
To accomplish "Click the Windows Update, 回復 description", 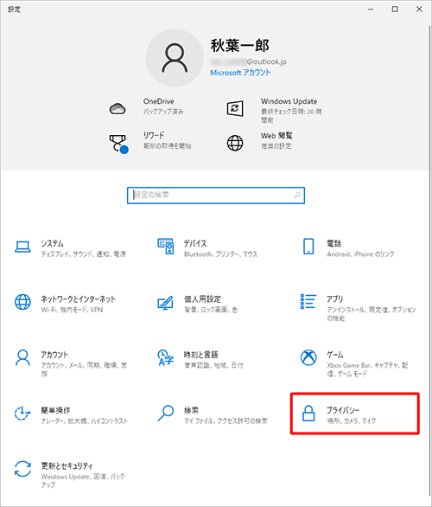I will point(83,480).
